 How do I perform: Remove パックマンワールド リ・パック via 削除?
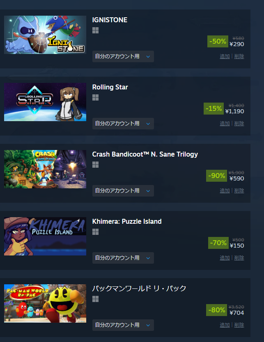point(239,325)
